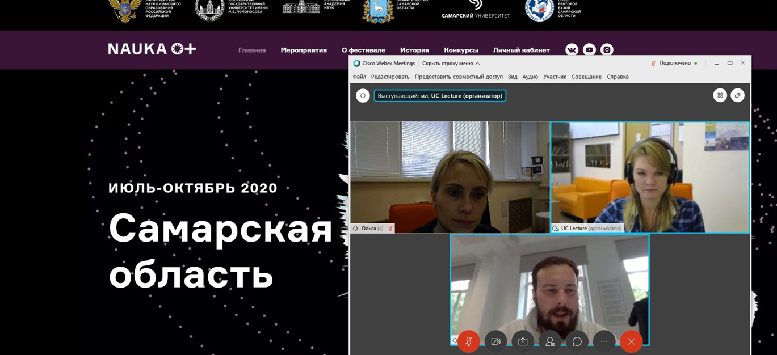This screenshot has width=777, height=355.
Task: Open Конкурсы page on Nauka site
Action: coord(461,50)
